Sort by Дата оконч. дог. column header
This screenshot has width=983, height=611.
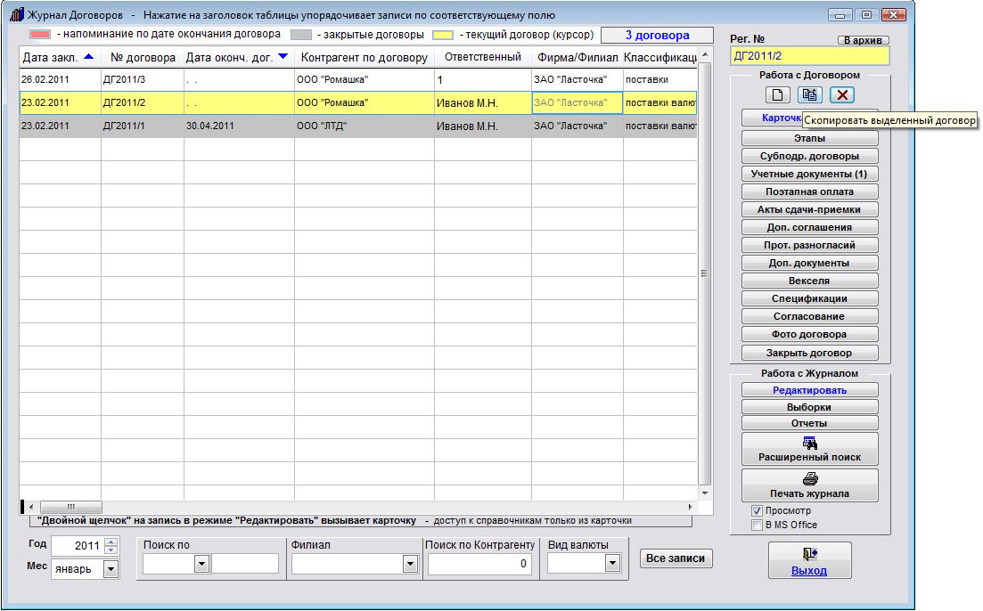(x=235, y=57)
